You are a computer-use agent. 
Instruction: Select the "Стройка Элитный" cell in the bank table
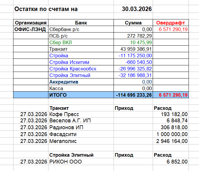click(x=81, y=76)
